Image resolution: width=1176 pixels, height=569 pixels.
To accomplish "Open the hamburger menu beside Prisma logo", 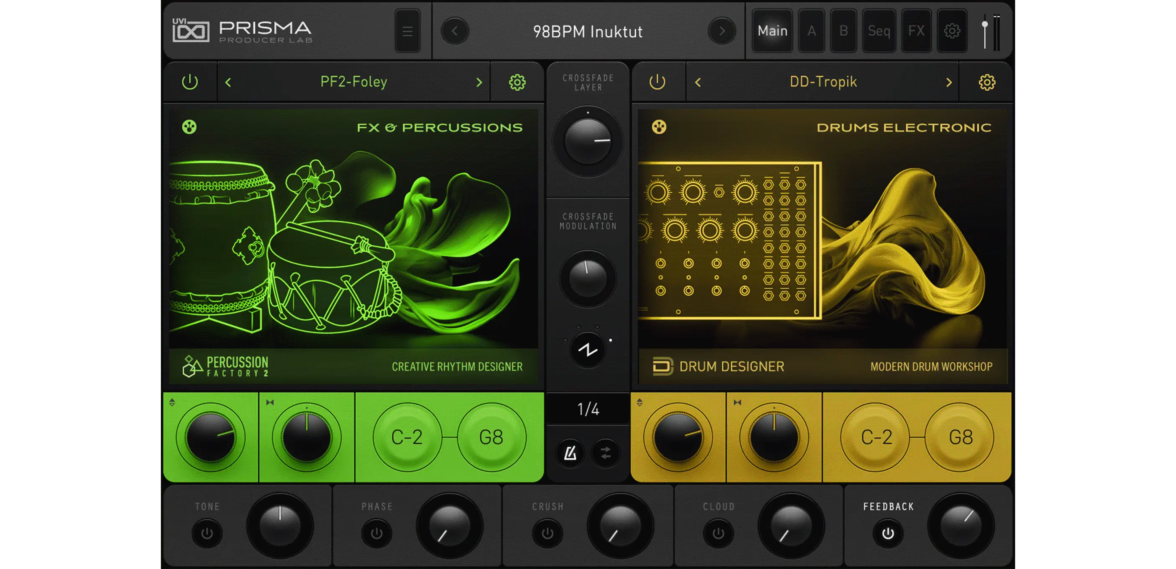I will tap(407, 31).
